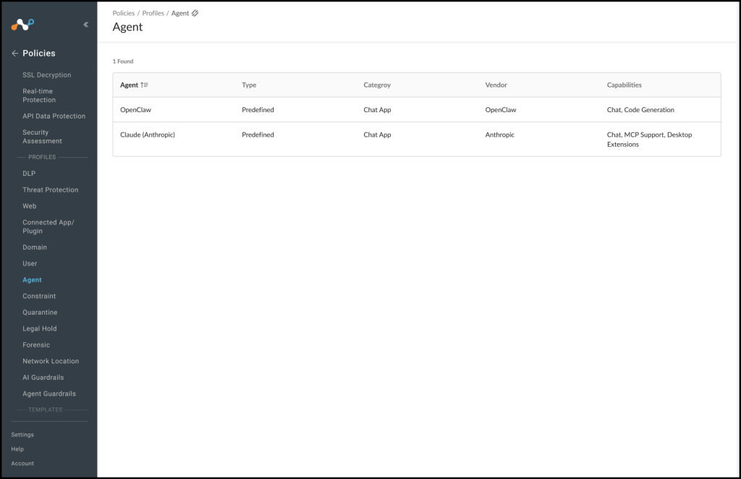Select the active Agent sidebar item
This screenshot has height=479, width=741.
coord(32,279)
